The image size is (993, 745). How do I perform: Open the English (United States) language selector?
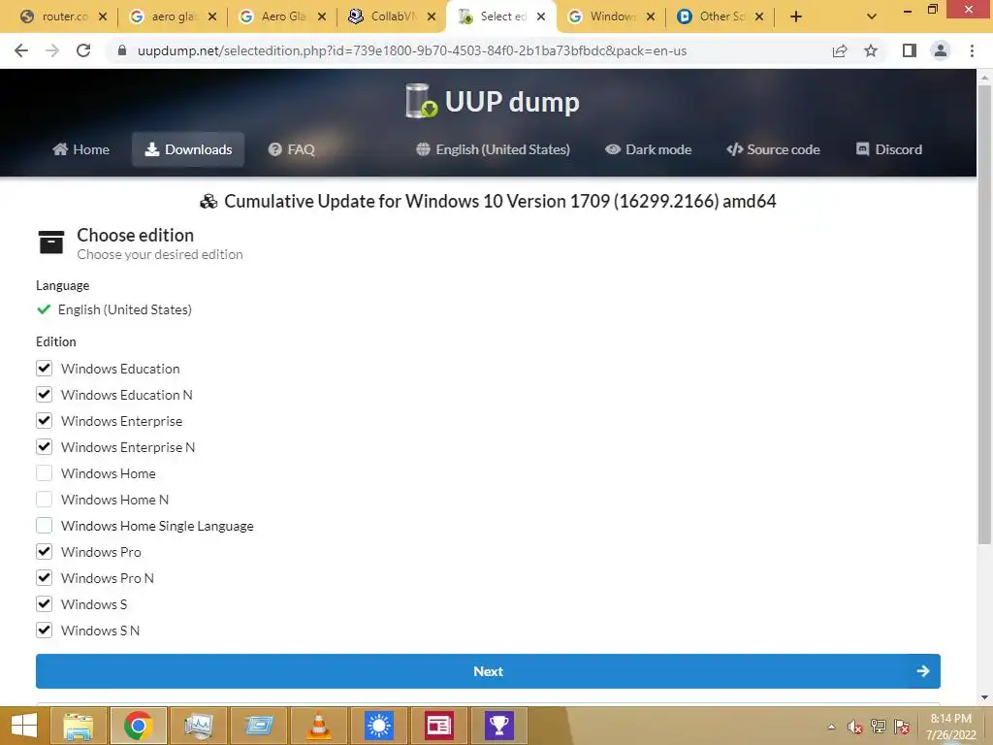pos(494,149)
